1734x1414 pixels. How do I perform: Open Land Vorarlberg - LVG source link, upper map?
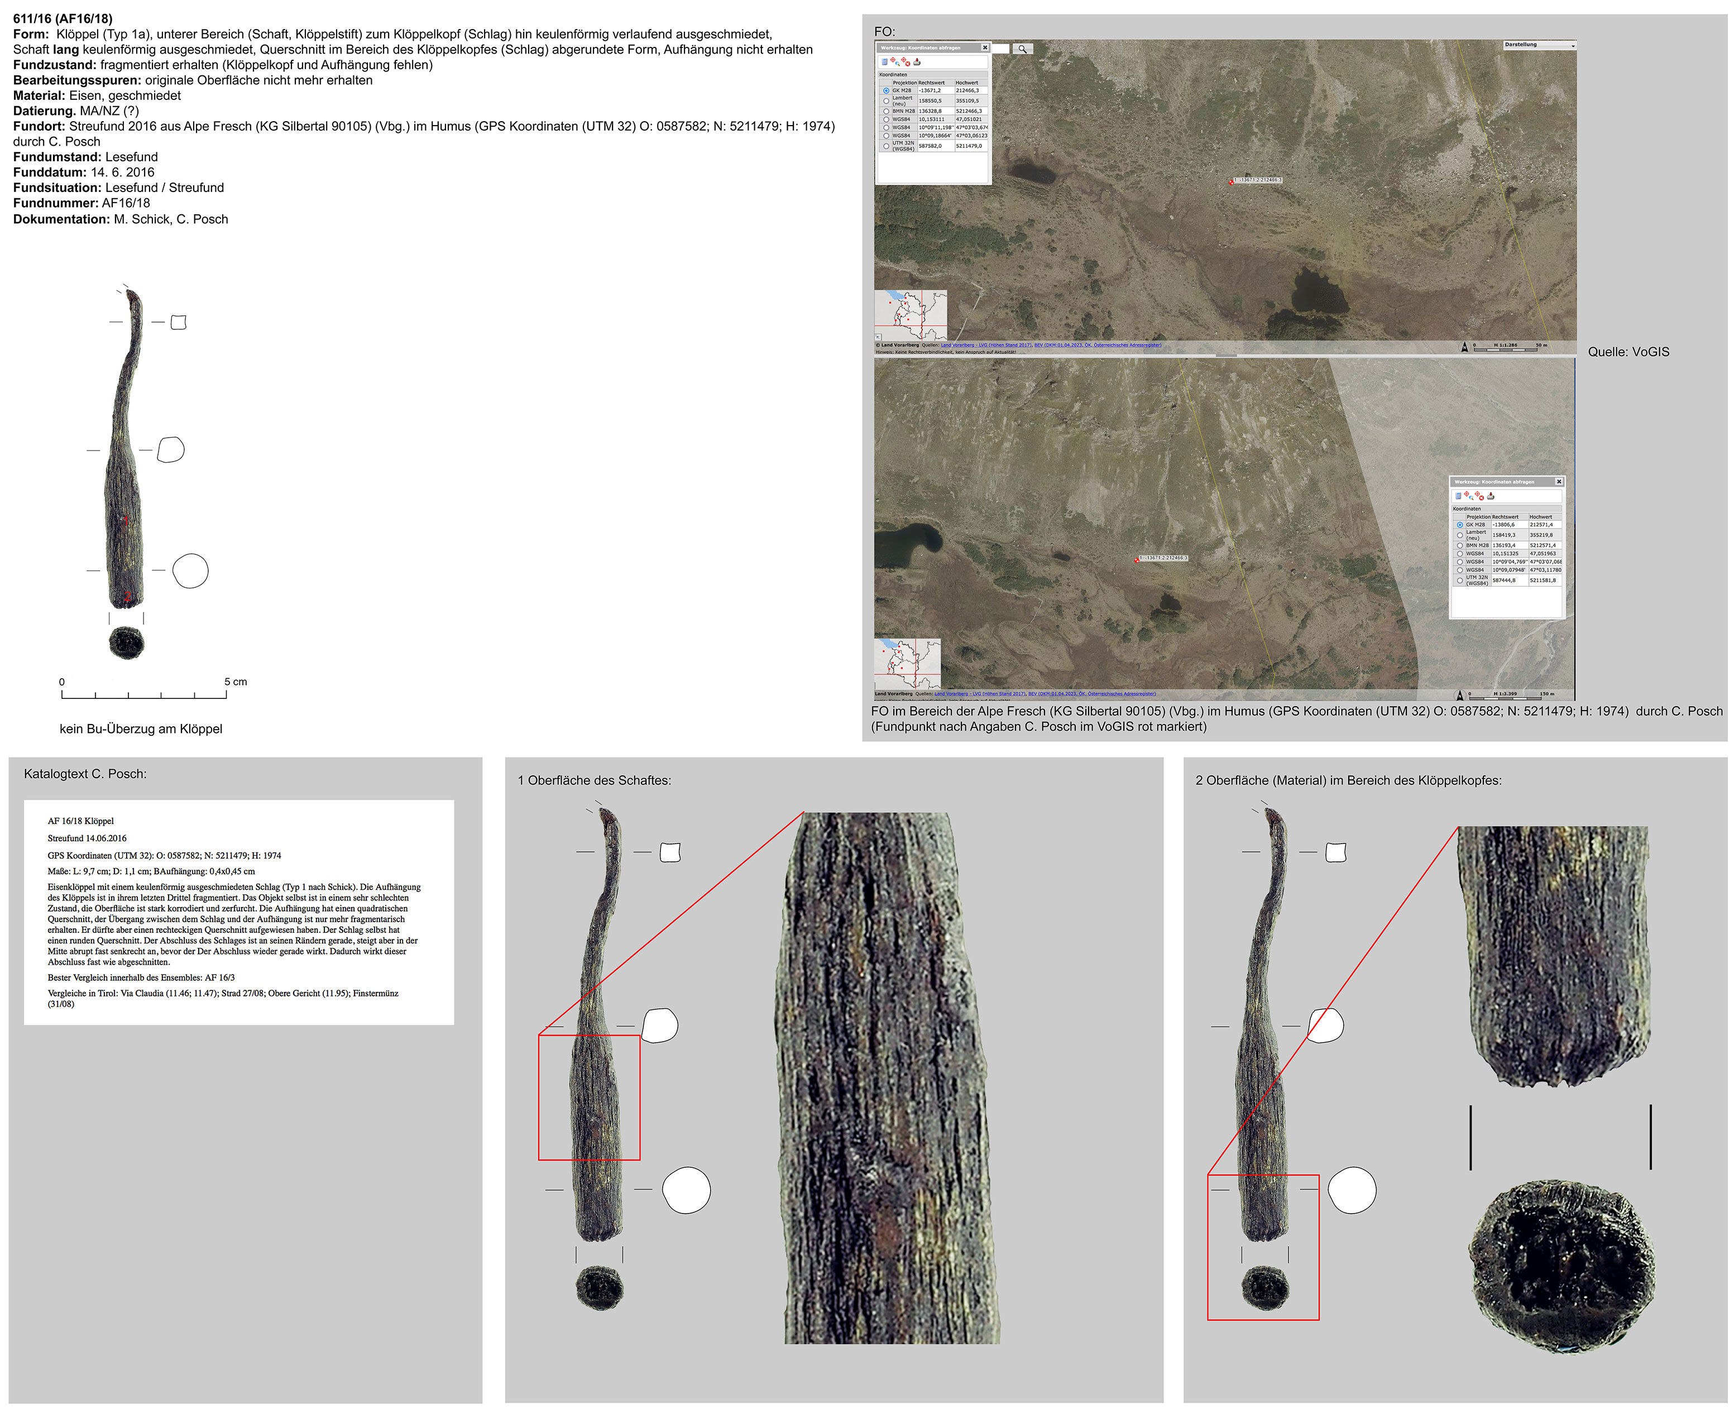pyautogui.click(x=986, y=346)
